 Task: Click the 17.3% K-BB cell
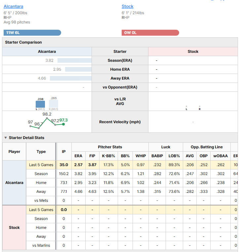(x=108, y=165)
